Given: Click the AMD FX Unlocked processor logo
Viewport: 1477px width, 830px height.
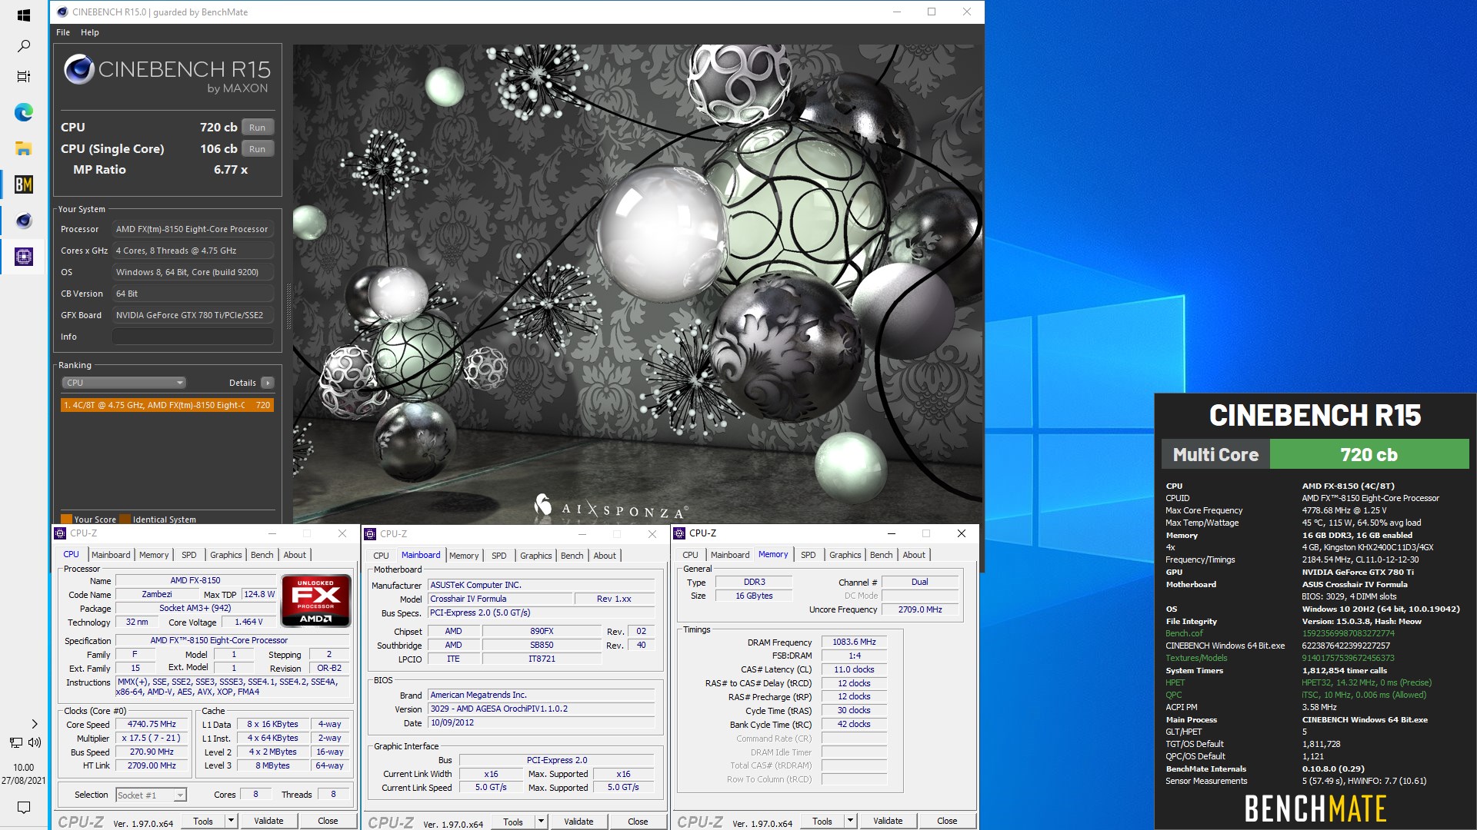Looking at the screenshot, I should (x=316, y=600).
